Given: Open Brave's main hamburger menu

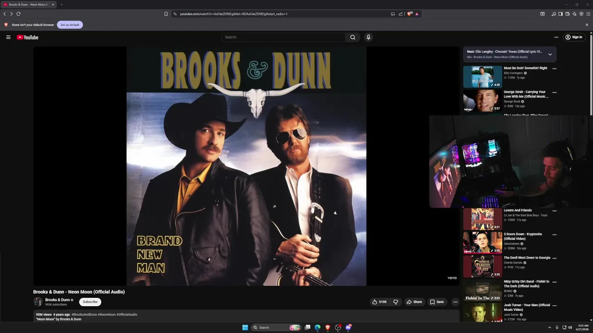Looking at the screenshot, I should pos(588,14).
